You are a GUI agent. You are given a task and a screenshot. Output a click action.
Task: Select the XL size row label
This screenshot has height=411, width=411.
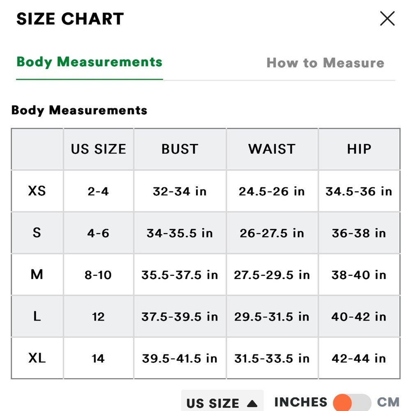tap(37, 358)
